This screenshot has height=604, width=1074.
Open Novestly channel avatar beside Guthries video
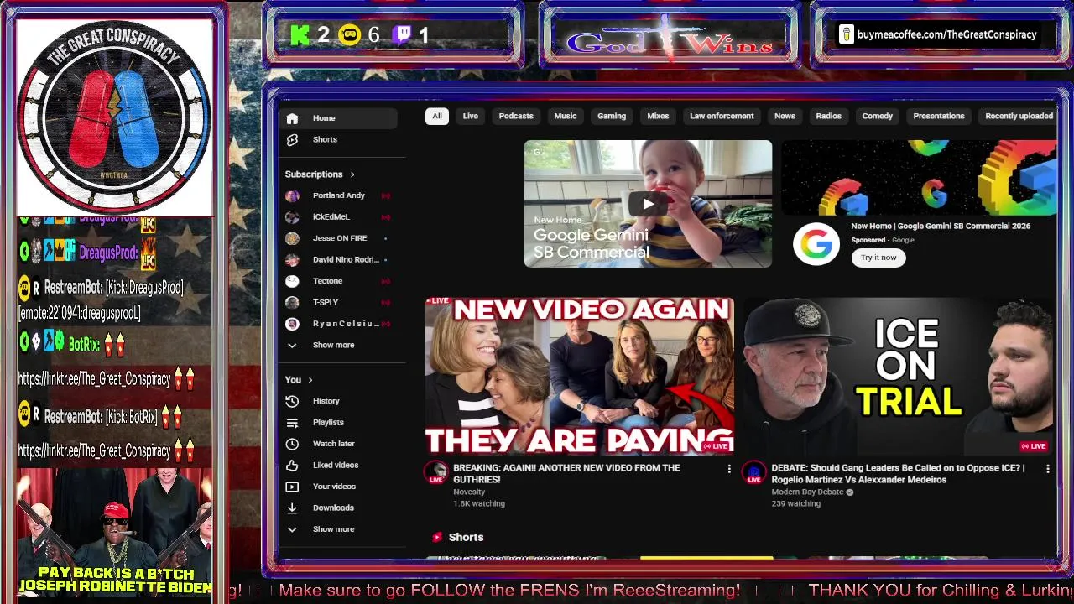436,472
